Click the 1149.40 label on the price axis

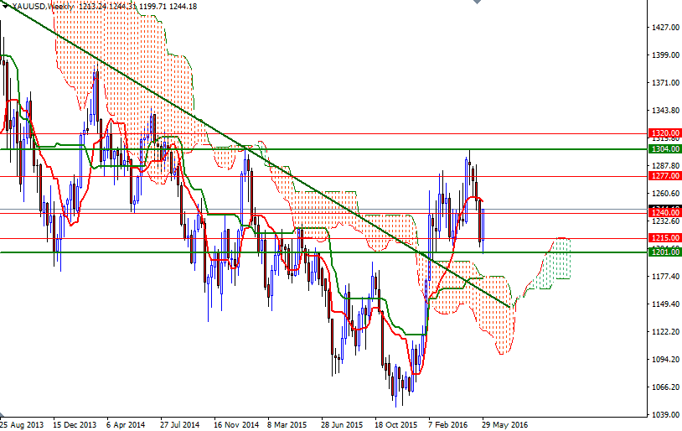point(663,304)
